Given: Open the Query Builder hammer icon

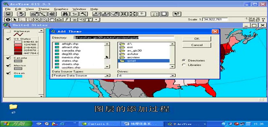Looking at the screenshot, I should pyautogui.click(x=84, y=14).
